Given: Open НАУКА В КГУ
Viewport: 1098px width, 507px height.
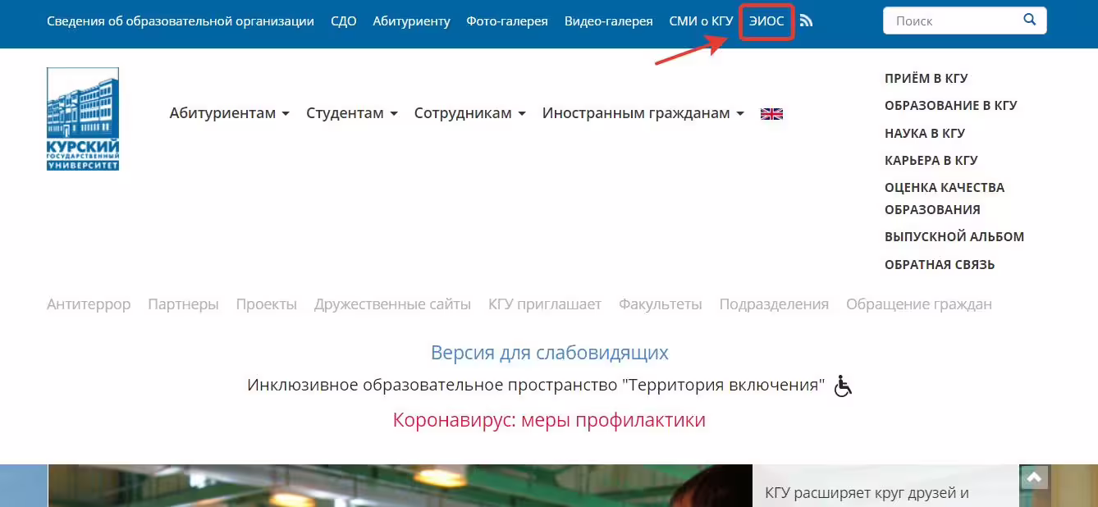Looking at the screenshot, I should [x=925, y=133].
